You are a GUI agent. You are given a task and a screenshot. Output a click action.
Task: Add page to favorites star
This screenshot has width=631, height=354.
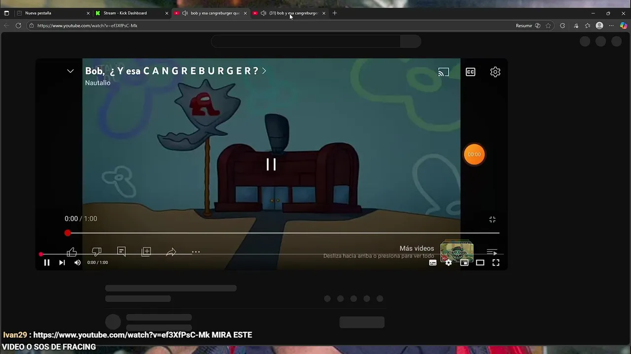[548, 26]
